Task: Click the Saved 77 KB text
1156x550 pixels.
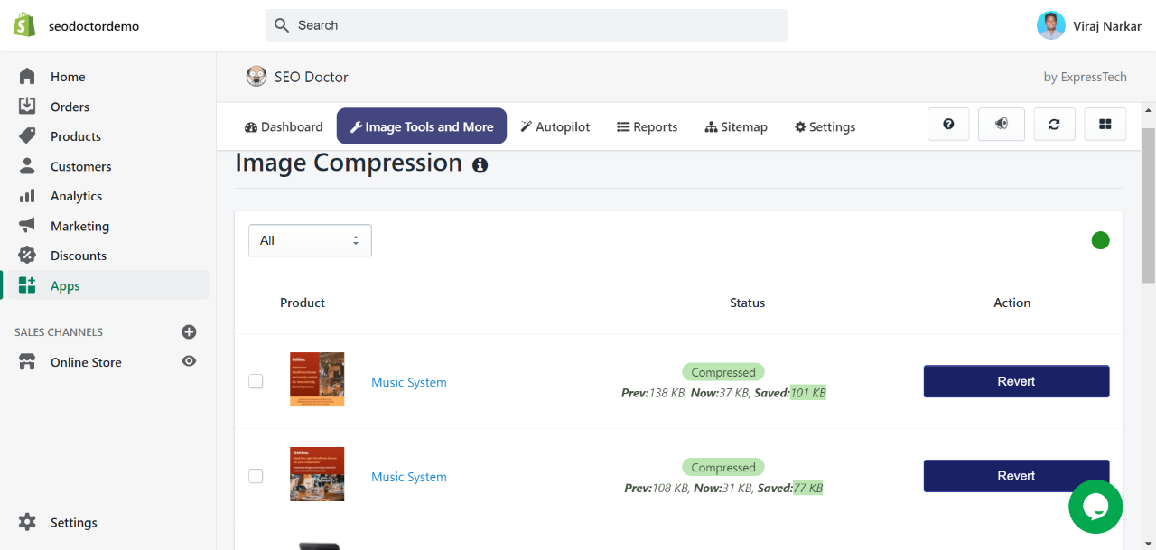Action: point(790,488)
